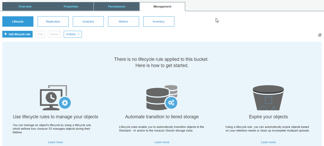Open the Inventory section
324x146 pixels.
coord(159,21)
